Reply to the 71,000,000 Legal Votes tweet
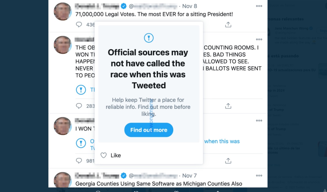This screenshot has width=327, height=192. click(x=79, y=25)
